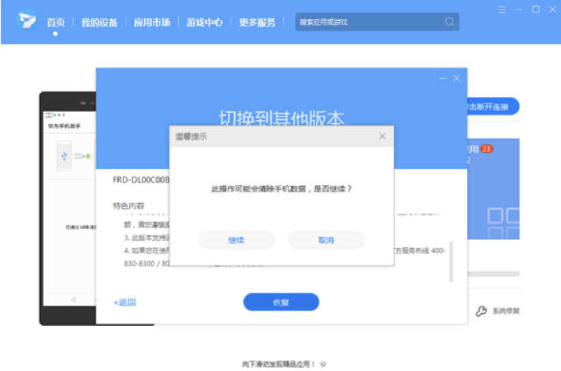Open the 系统修复 link text
Screen dimensions: 561x371
(x=506, y=311)
